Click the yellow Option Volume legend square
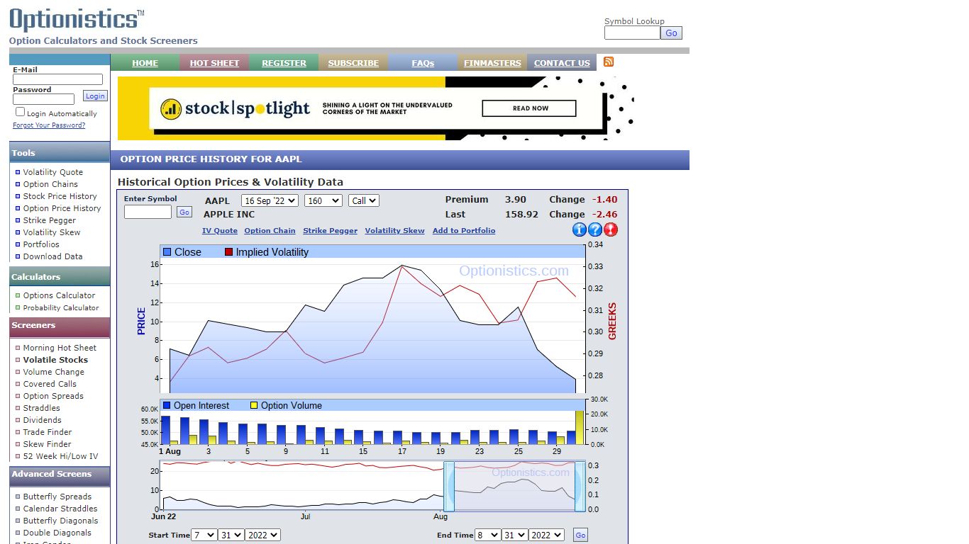Image resolution: width=969 pixels, height=544 pixels. click(254, 405)
